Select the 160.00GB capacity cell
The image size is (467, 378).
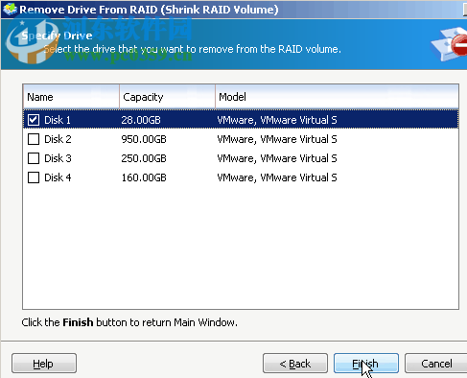(144, 177)
